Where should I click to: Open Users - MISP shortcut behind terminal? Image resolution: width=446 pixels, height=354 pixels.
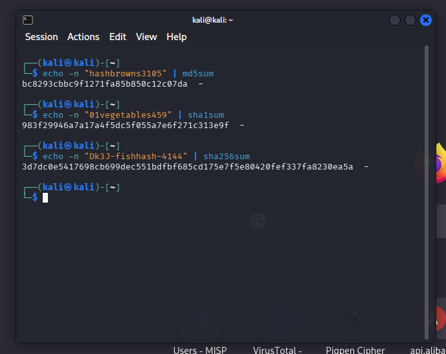200,349
